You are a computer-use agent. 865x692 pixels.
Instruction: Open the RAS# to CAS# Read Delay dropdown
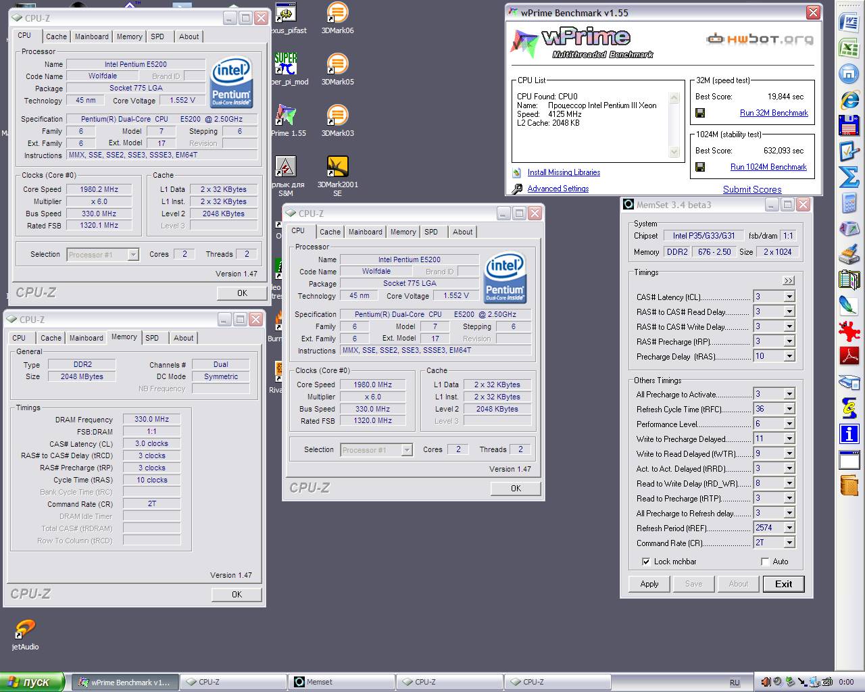tap(789, 312)
